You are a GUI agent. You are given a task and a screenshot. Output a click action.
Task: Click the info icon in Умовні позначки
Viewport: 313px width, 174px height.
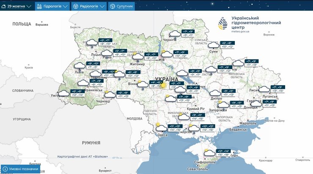(5, 169)
